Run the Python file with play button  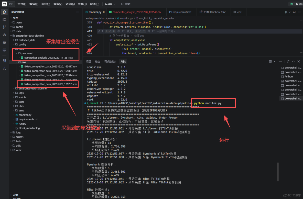tap(286, 12)
